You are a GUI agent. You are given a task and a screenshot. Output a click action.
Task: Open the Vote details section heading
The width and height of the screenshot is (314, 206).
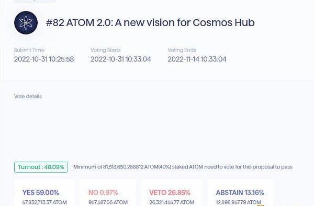coord(28,96)
